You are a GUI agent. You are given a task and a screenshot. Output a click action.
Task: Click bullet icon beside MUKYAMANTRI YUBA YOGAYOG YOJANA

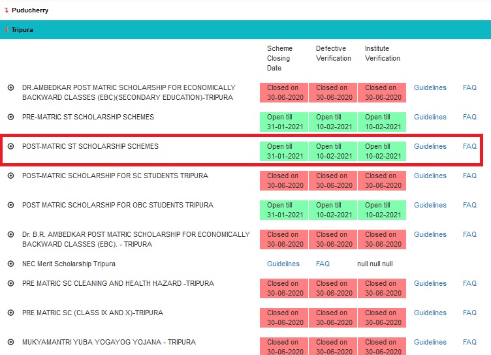[x=10, y=342]
